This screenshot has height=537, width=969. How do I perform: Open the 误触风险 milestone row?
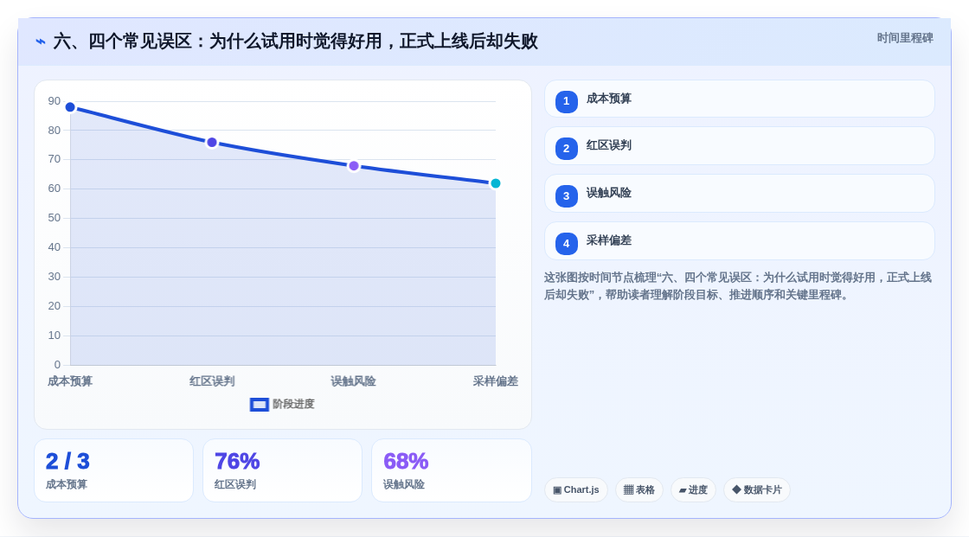pos(739,194)
